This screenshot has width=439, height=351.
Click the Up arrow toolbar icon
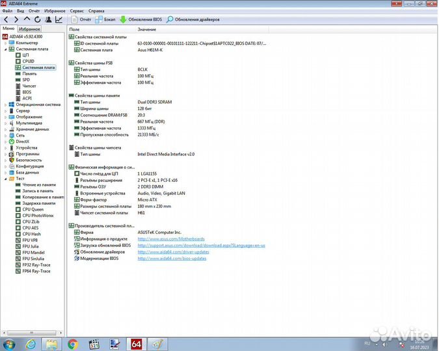(27, 20)
